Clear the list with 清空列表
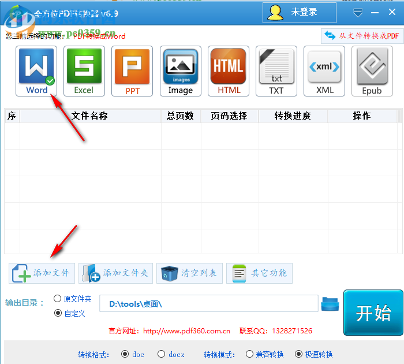 pos(189,273)
